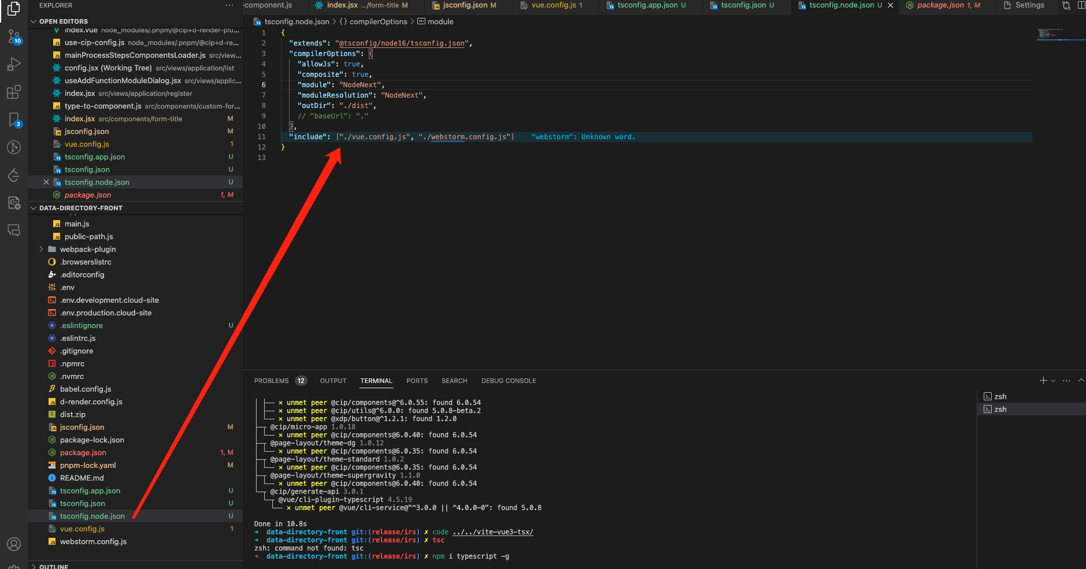Select config.jsx (Working Tree) in Open Editors
Viewport: 1086px width, 569px height.
pos(135,68)
